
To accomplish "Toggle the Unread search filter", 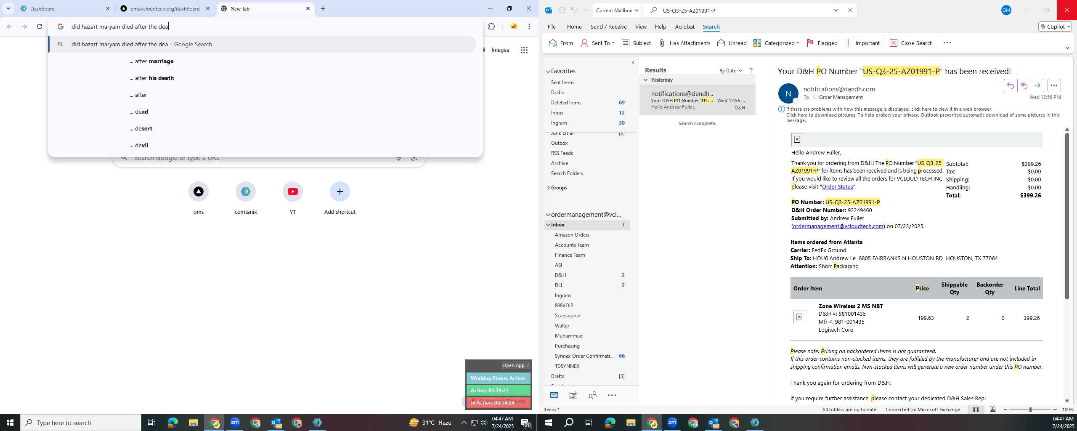I will tap(732, 43).
